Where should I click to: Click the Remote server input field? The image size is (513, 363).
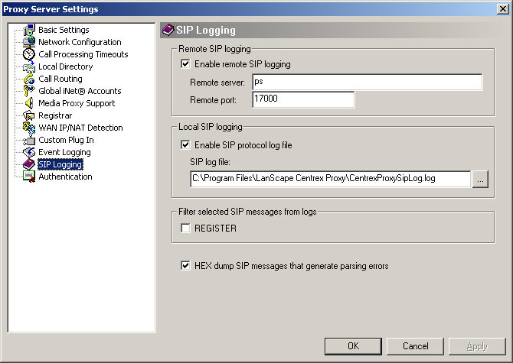[x=367, y=82]
